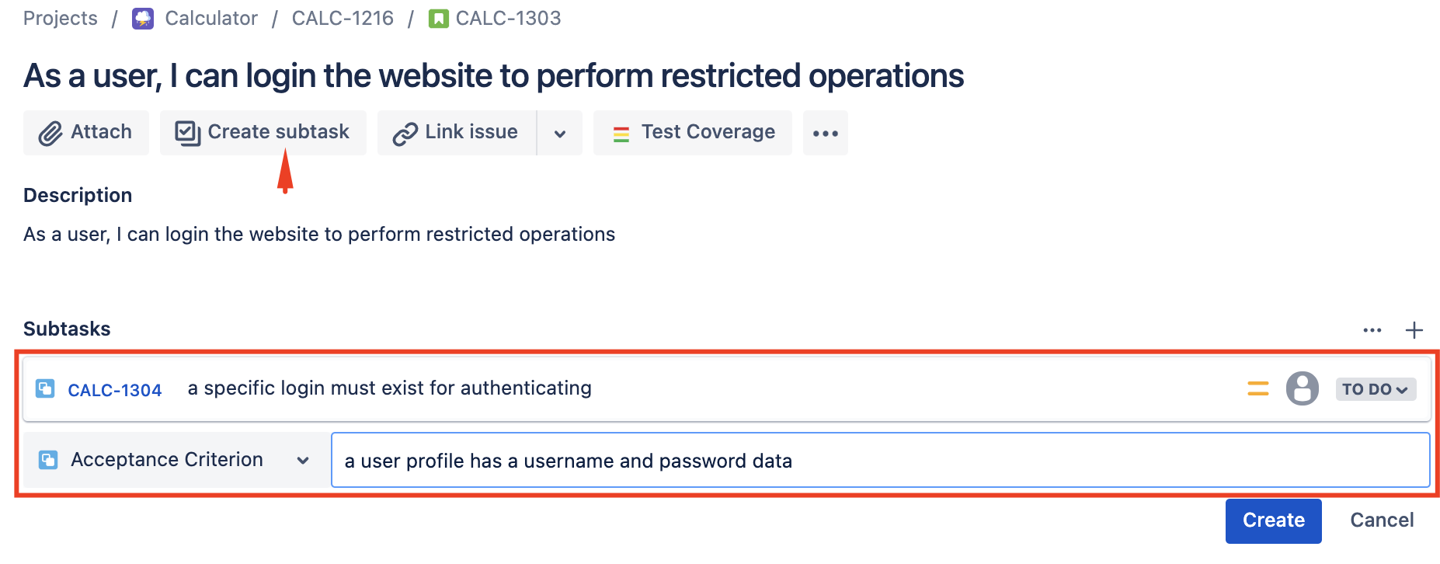
Task: Click the plus icon to add subtask
Action: point(1414,330)
